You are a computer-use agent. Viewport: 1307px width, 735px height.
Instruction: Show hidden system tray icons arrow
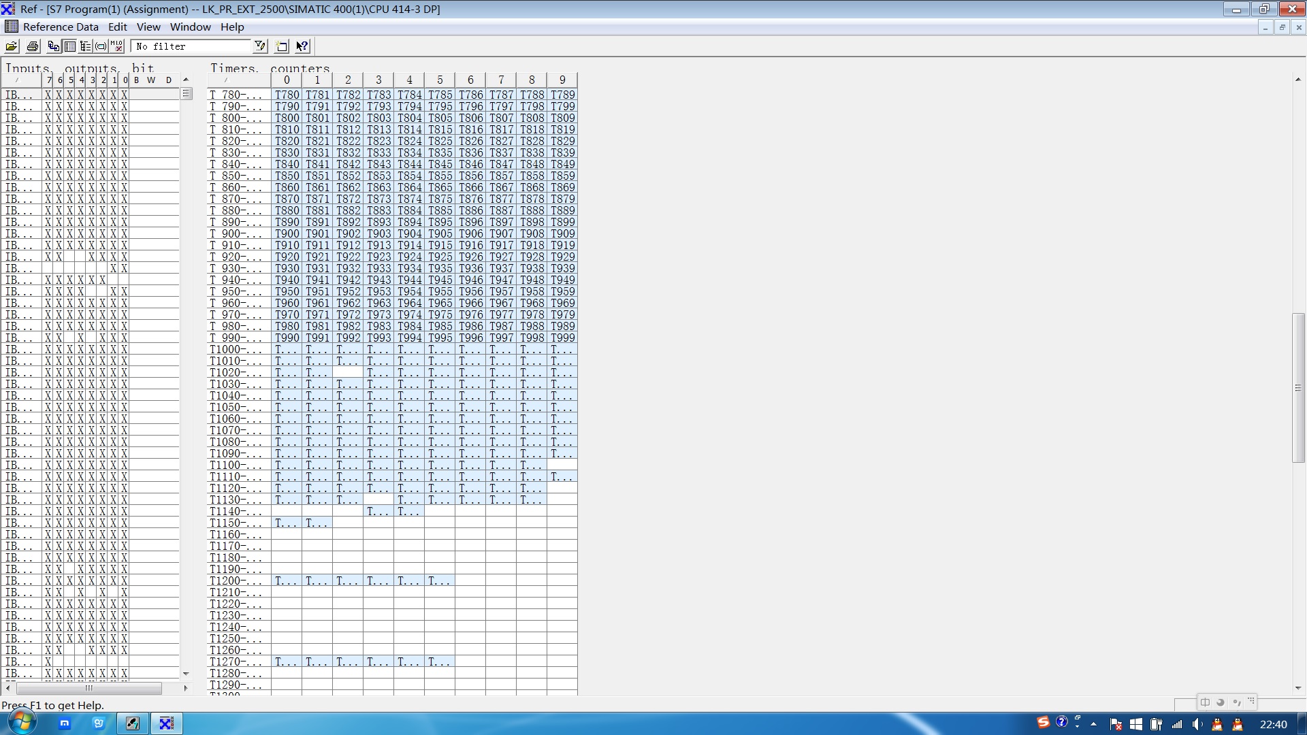(1093, 724)
